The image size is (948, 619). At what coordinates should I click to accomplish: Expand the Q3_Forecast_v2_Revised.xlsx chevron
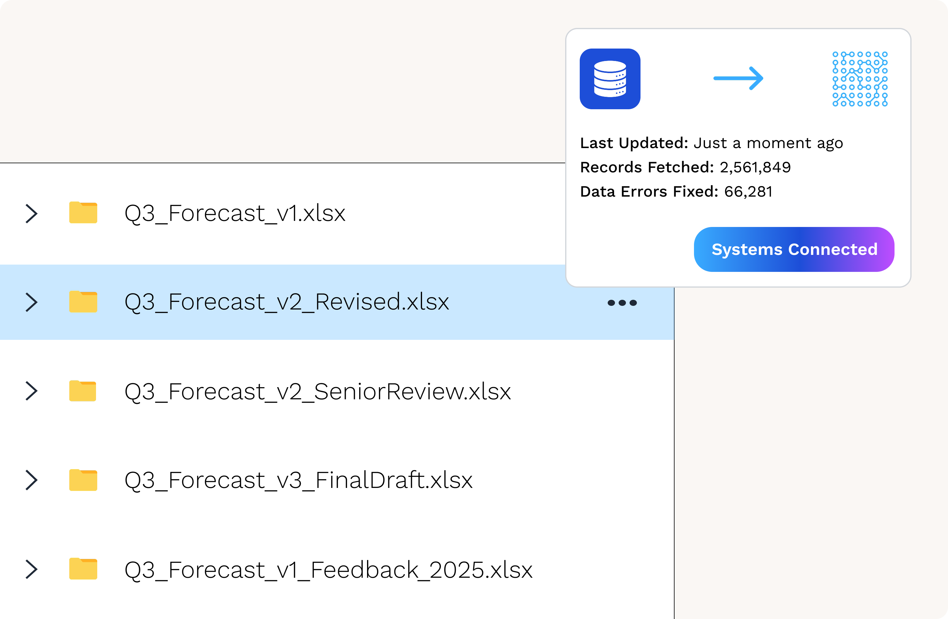tap(32, 302)
